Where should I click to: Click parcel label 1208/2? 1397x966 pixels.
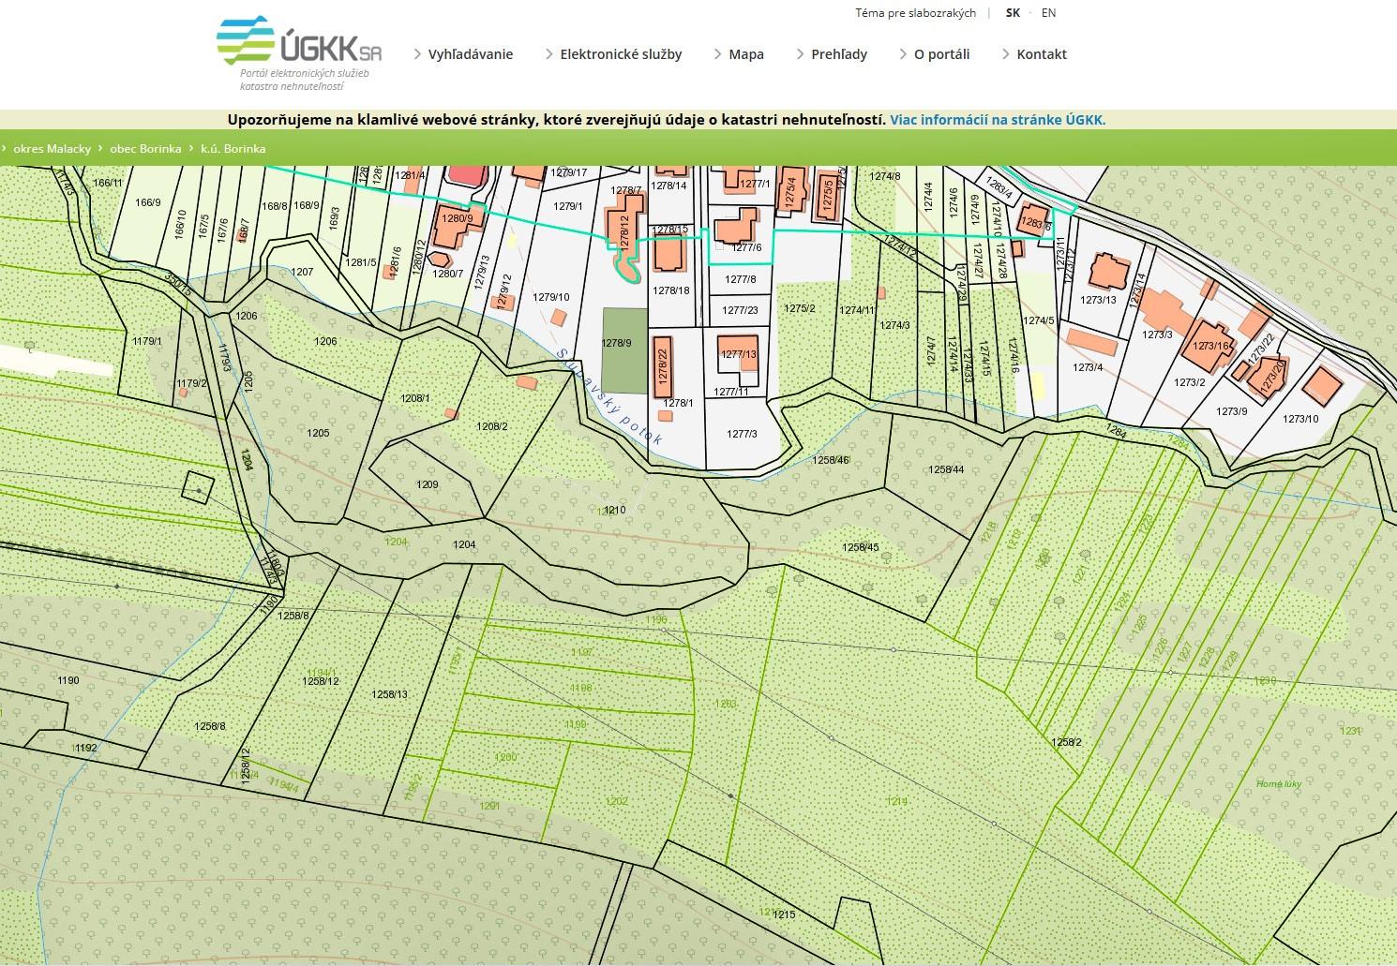(x=492, y=426)
